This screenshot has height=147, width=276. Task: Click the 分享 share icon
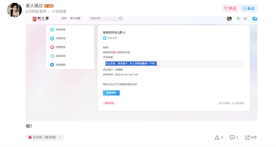(247, 138)
